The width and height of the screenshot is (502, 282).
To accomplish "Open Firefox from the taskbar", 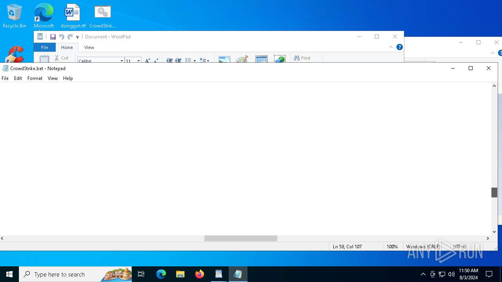I will coord(200,274).
